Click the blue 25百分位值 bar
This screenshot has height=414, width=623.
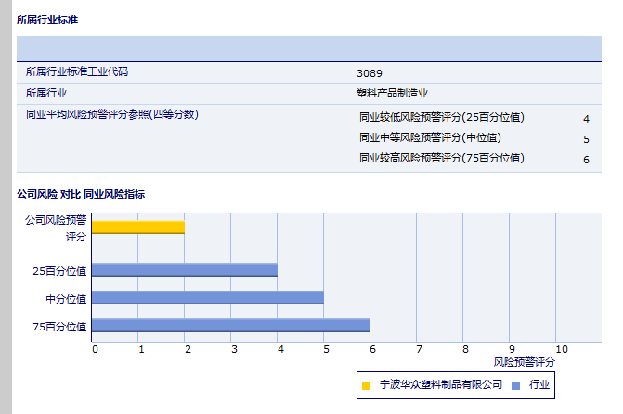click(185, 269)
